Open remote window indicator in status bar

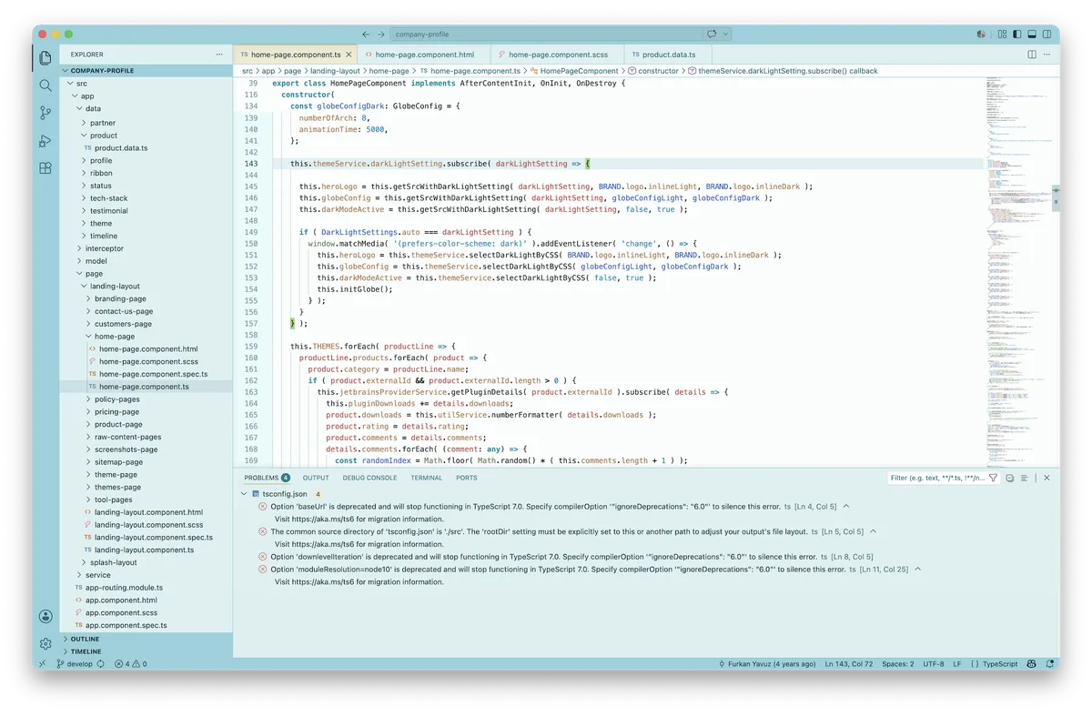coord(42,664)
